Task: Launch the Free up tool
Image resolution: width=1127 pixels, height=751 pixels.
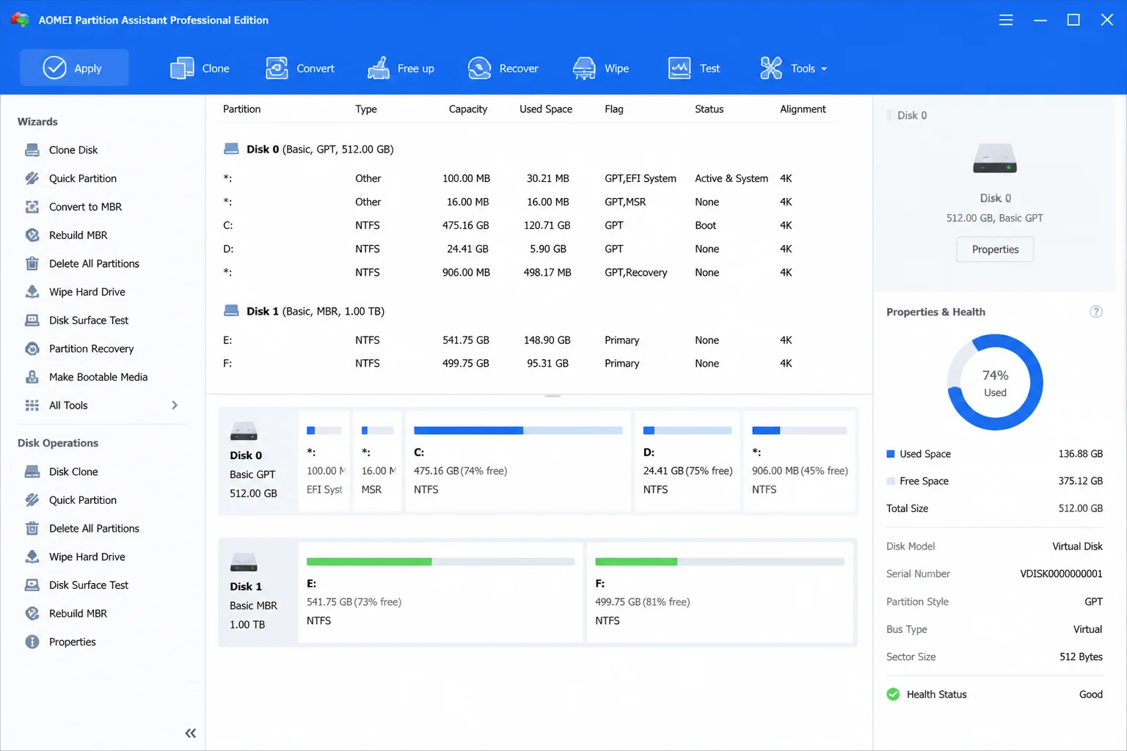Action: (x=401, y=68)
